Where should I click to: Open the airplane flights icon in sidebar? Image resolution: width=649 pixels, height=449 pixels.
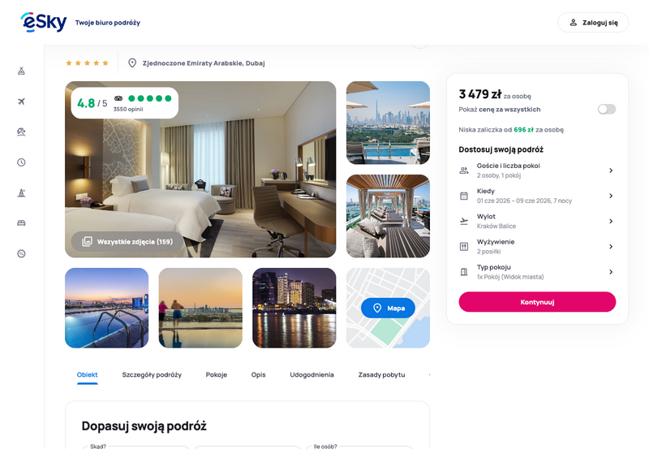coord(22,101)
